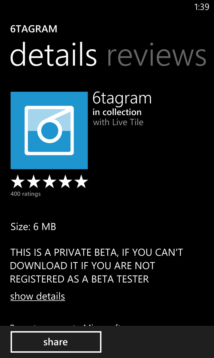Select the third rating star
This screenshot has height=358, width=214.
(x=49, y=182)
